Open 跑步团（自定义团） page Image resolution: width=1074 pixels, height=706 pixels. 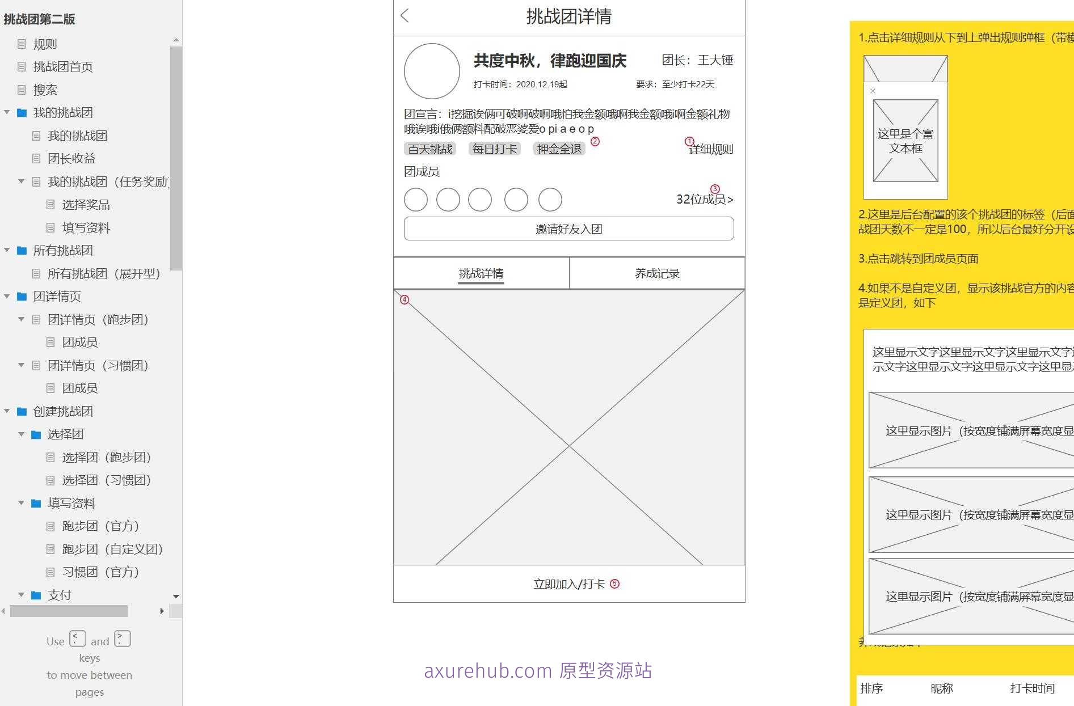(x=113, y=549)
